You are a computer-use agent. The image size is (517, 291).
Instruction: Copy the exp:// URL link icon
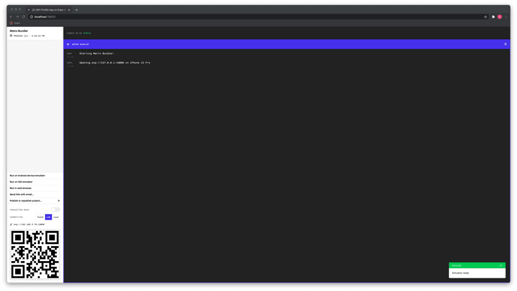[x=11, y=224]
